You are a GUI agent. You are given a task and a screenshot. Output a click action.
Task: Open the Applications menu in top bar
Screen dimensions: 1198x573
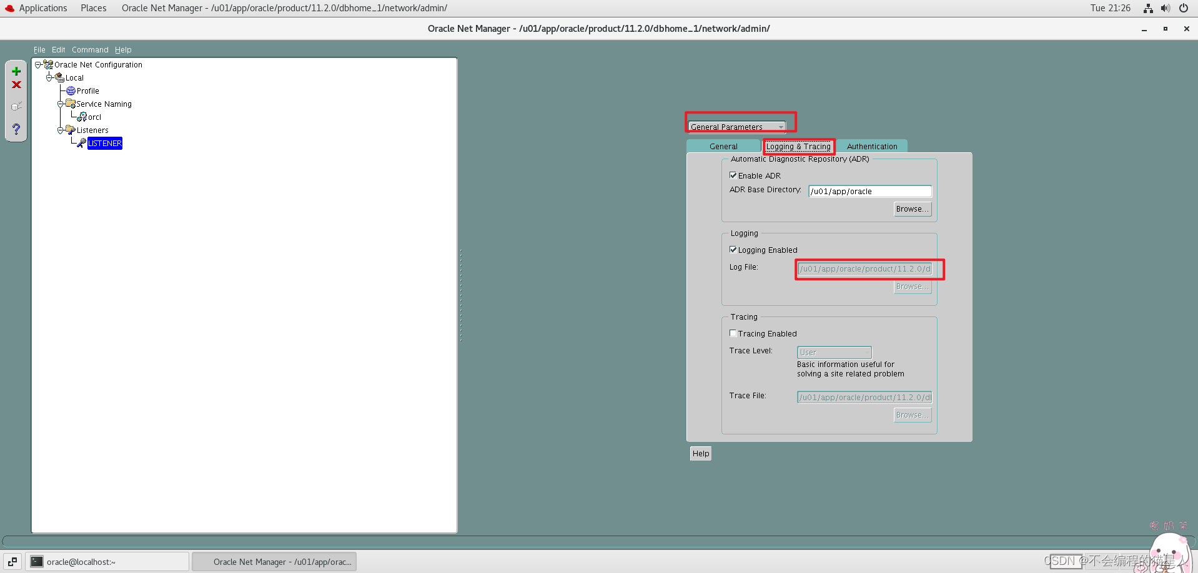43,8
